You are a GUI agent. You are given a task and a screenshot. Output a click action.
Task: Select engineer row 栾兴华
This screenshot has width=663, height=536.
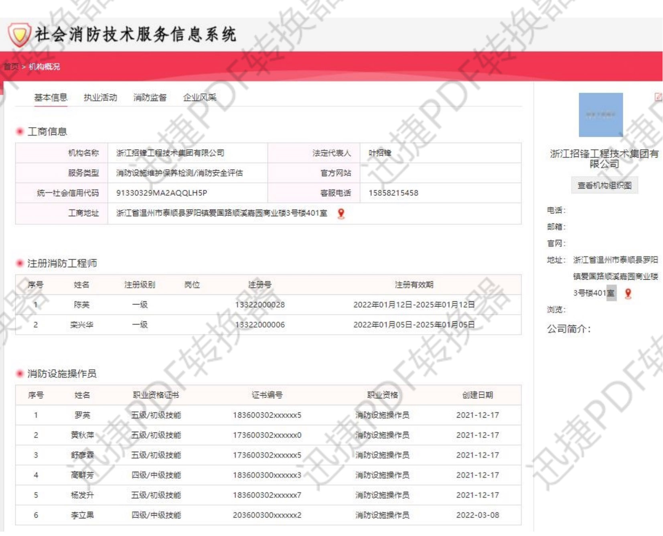coord(81,325)
